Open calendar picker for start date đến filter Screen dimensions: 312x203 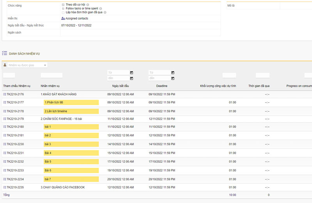click(x=131, y=78)
